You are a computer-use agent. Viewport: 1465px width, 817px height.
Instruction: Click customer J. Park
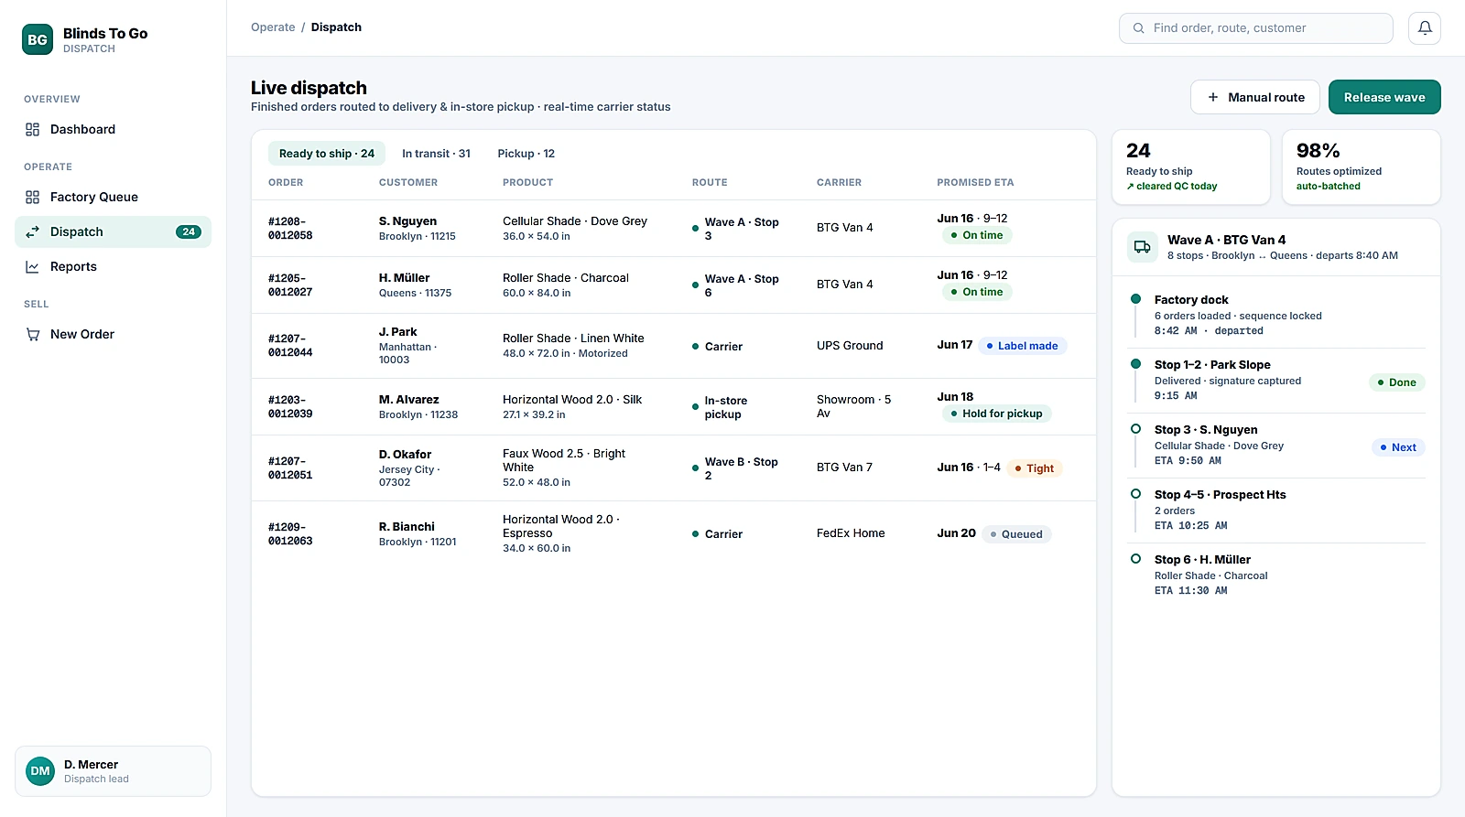point(398,332)
